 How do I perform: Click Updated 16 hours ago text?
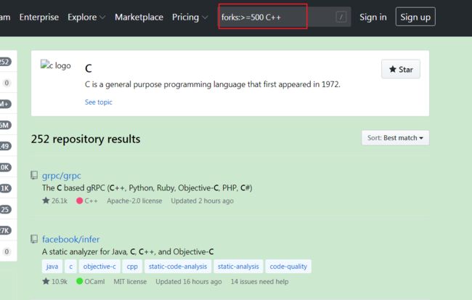pos(189,282)
